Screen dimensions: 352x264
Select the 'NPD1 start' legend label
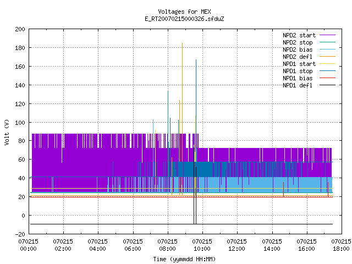[x=299, y=64]
